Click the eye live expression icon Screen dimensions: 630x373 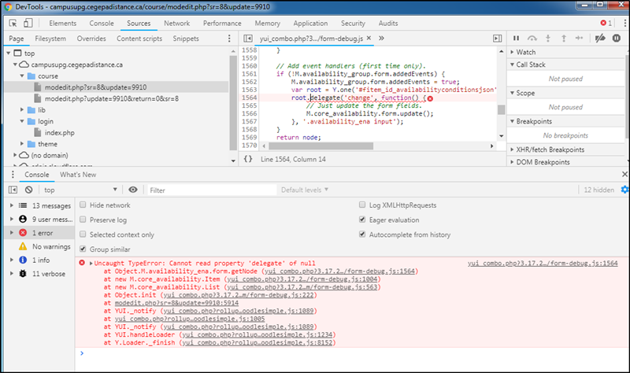133,190
